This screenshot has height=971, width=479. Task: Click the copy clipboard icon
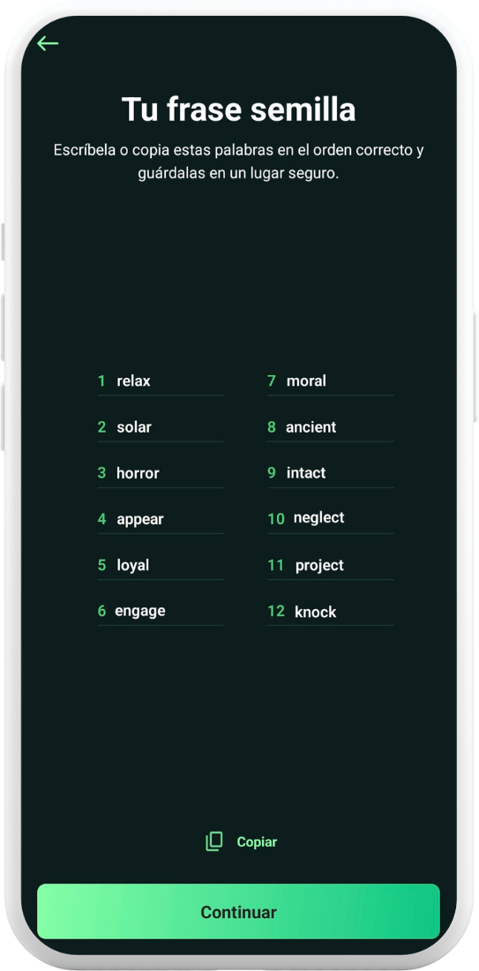[214, 841]
